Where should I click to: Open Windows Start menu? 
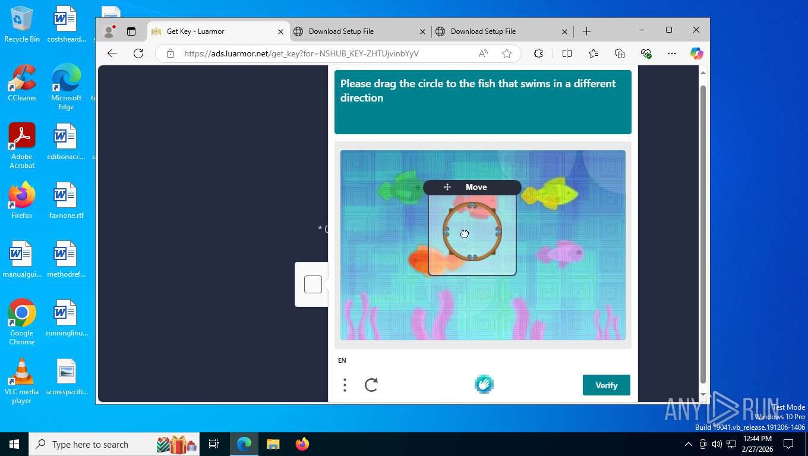[x=14, y=444]
